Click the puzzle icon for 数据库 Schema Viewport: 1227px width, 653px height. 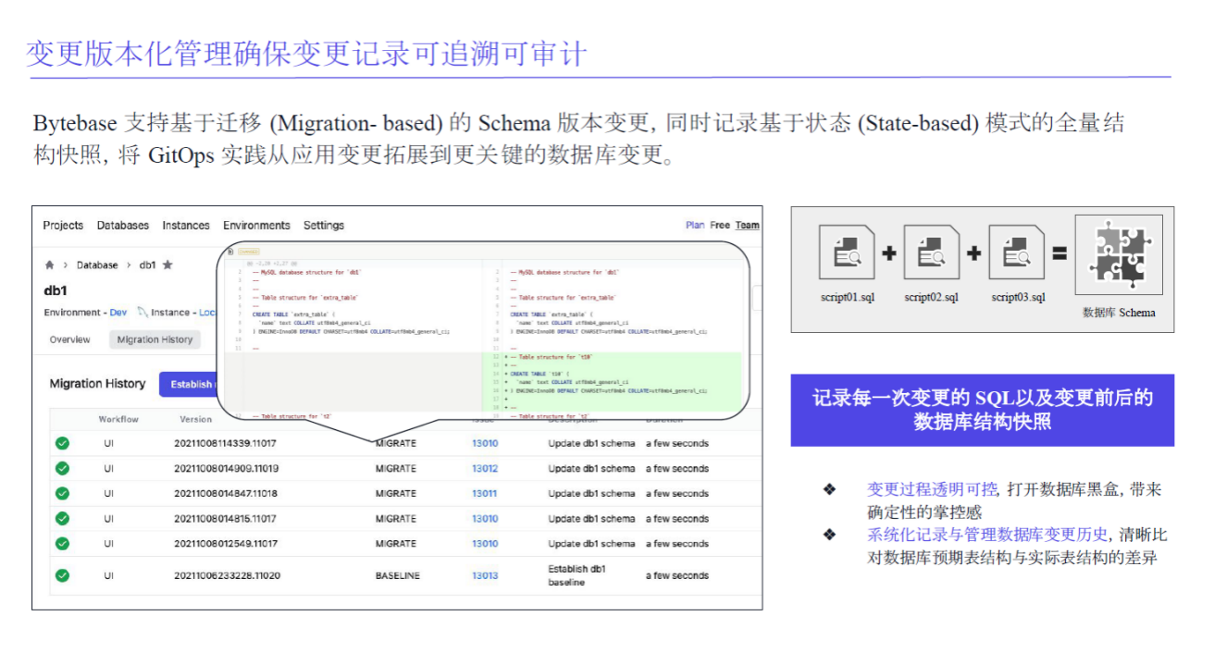[1119, 254]
